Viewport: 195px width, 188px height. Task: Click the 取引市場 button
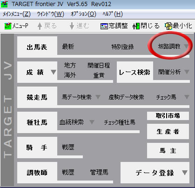point(168,116)
